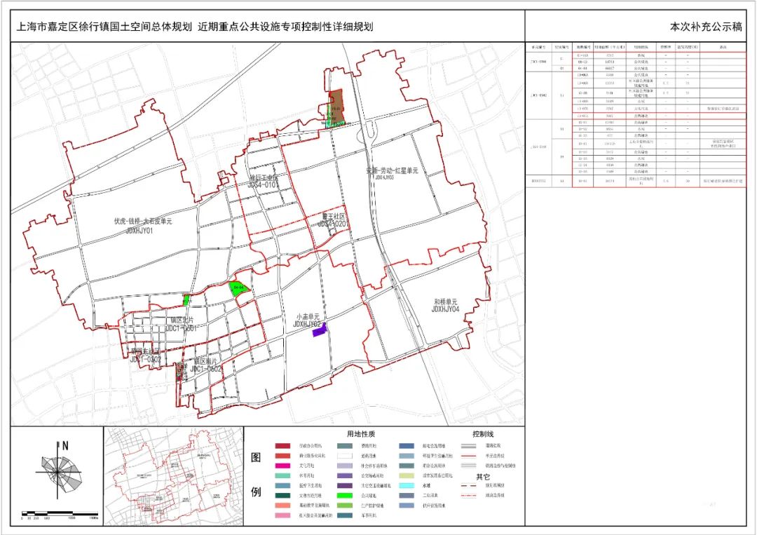Click the JDXHJY04 unit code
Image resolution: width=757 pixels, height=535 pixels.
(445, 309)
